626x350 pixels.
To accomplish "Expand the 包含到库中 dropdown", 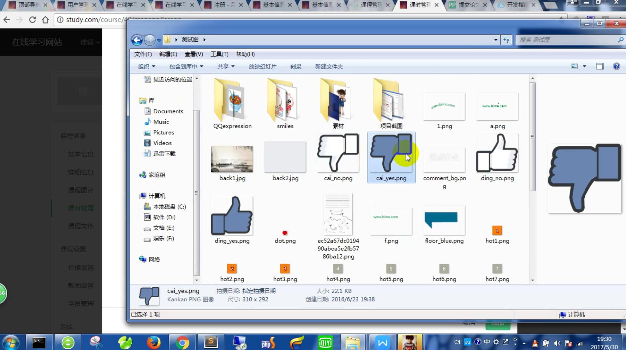I will (186, 67).
